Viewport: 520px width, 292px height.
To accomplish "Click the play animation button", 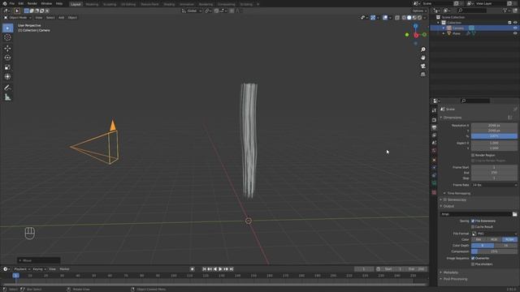I will click(220, 269).
